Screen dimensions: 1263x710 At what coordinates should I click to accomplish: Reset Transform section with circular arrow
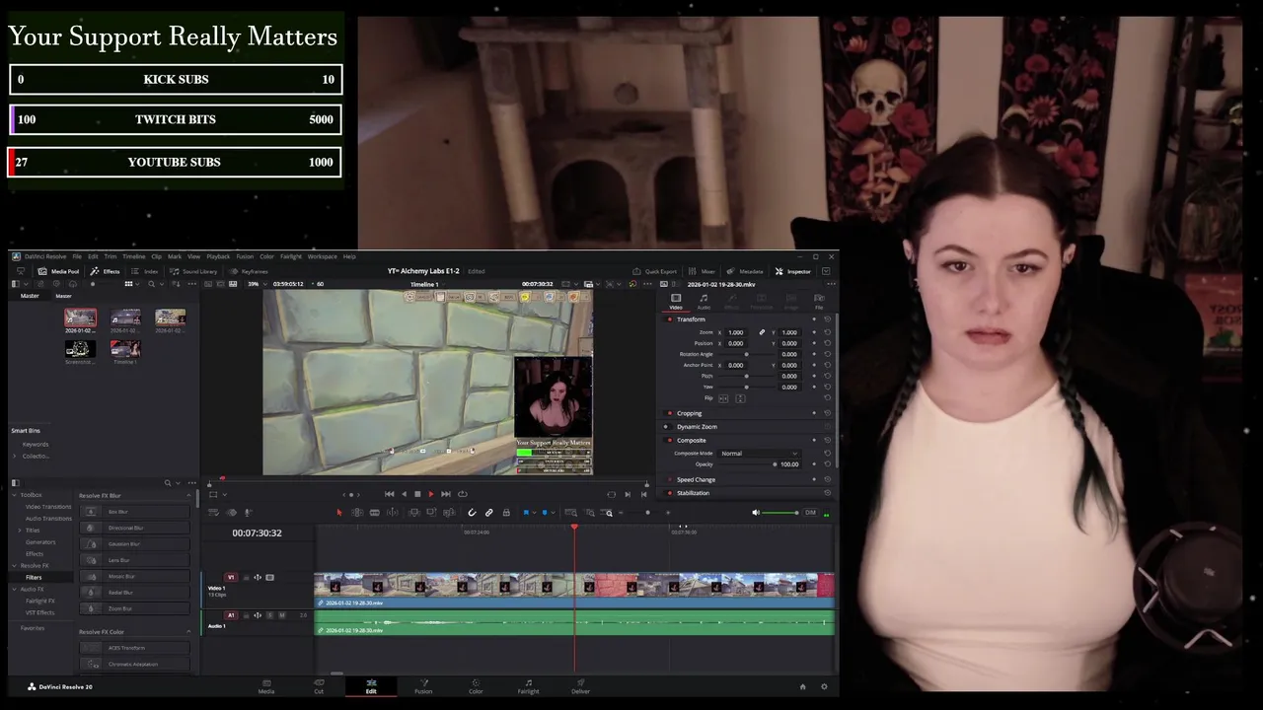827,319
